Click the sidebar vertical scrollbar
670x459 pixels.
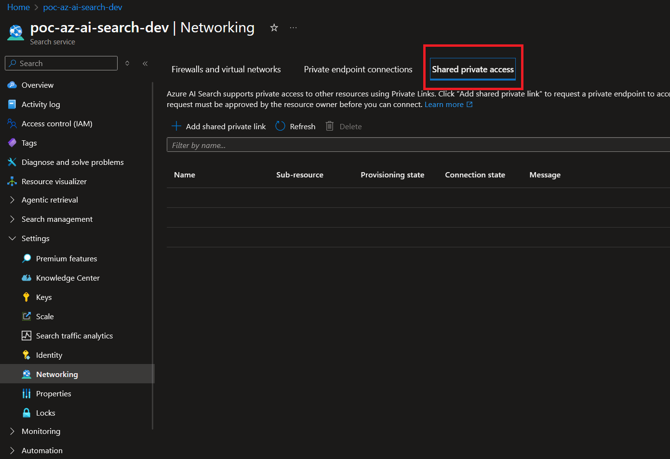153,256
